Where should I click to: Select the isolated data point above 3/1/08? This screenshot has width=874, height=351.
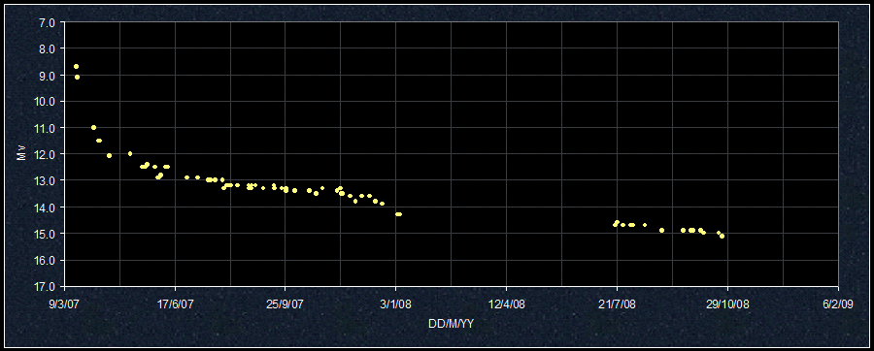point(398,214)
